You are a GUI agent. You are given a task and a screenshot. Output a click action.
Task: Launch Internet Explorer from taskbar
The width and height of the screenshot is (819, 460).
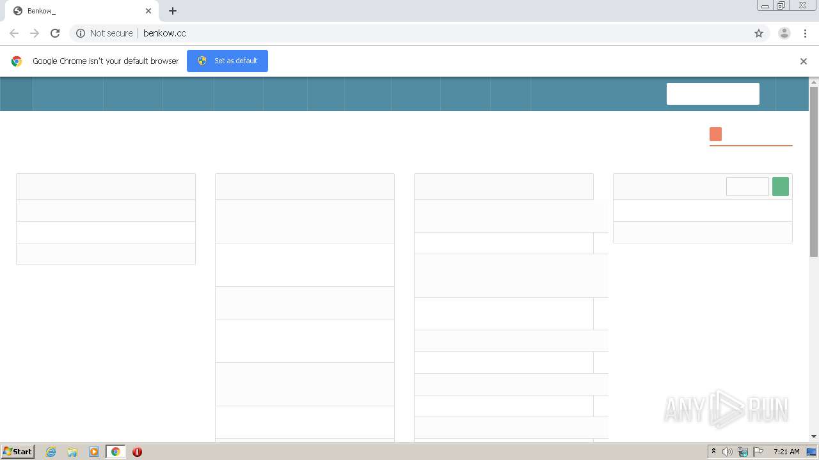[51, 452]
